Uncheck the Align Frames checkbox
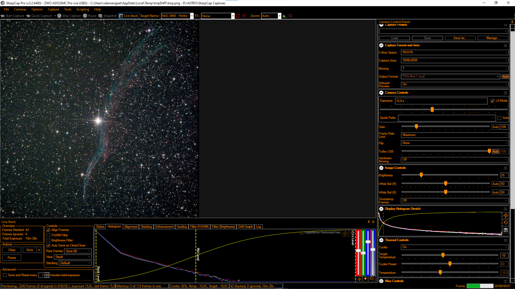Viewport: 515px width, 289px height. pyautogui.click(x=48, y=230)
